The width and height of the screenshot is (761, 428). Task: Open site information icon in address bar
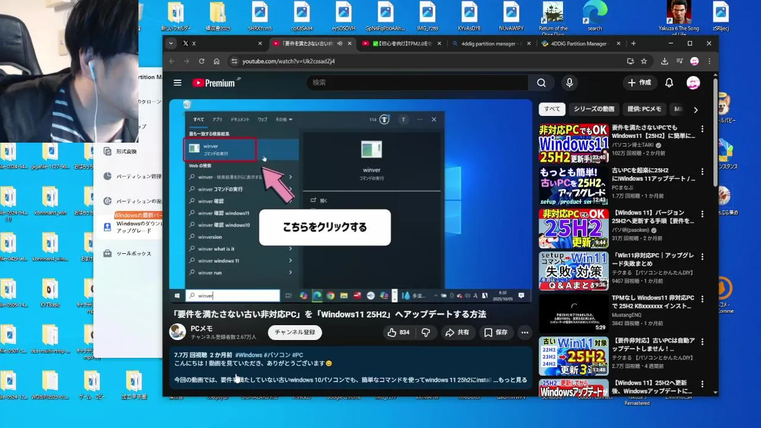coord(234,61)
